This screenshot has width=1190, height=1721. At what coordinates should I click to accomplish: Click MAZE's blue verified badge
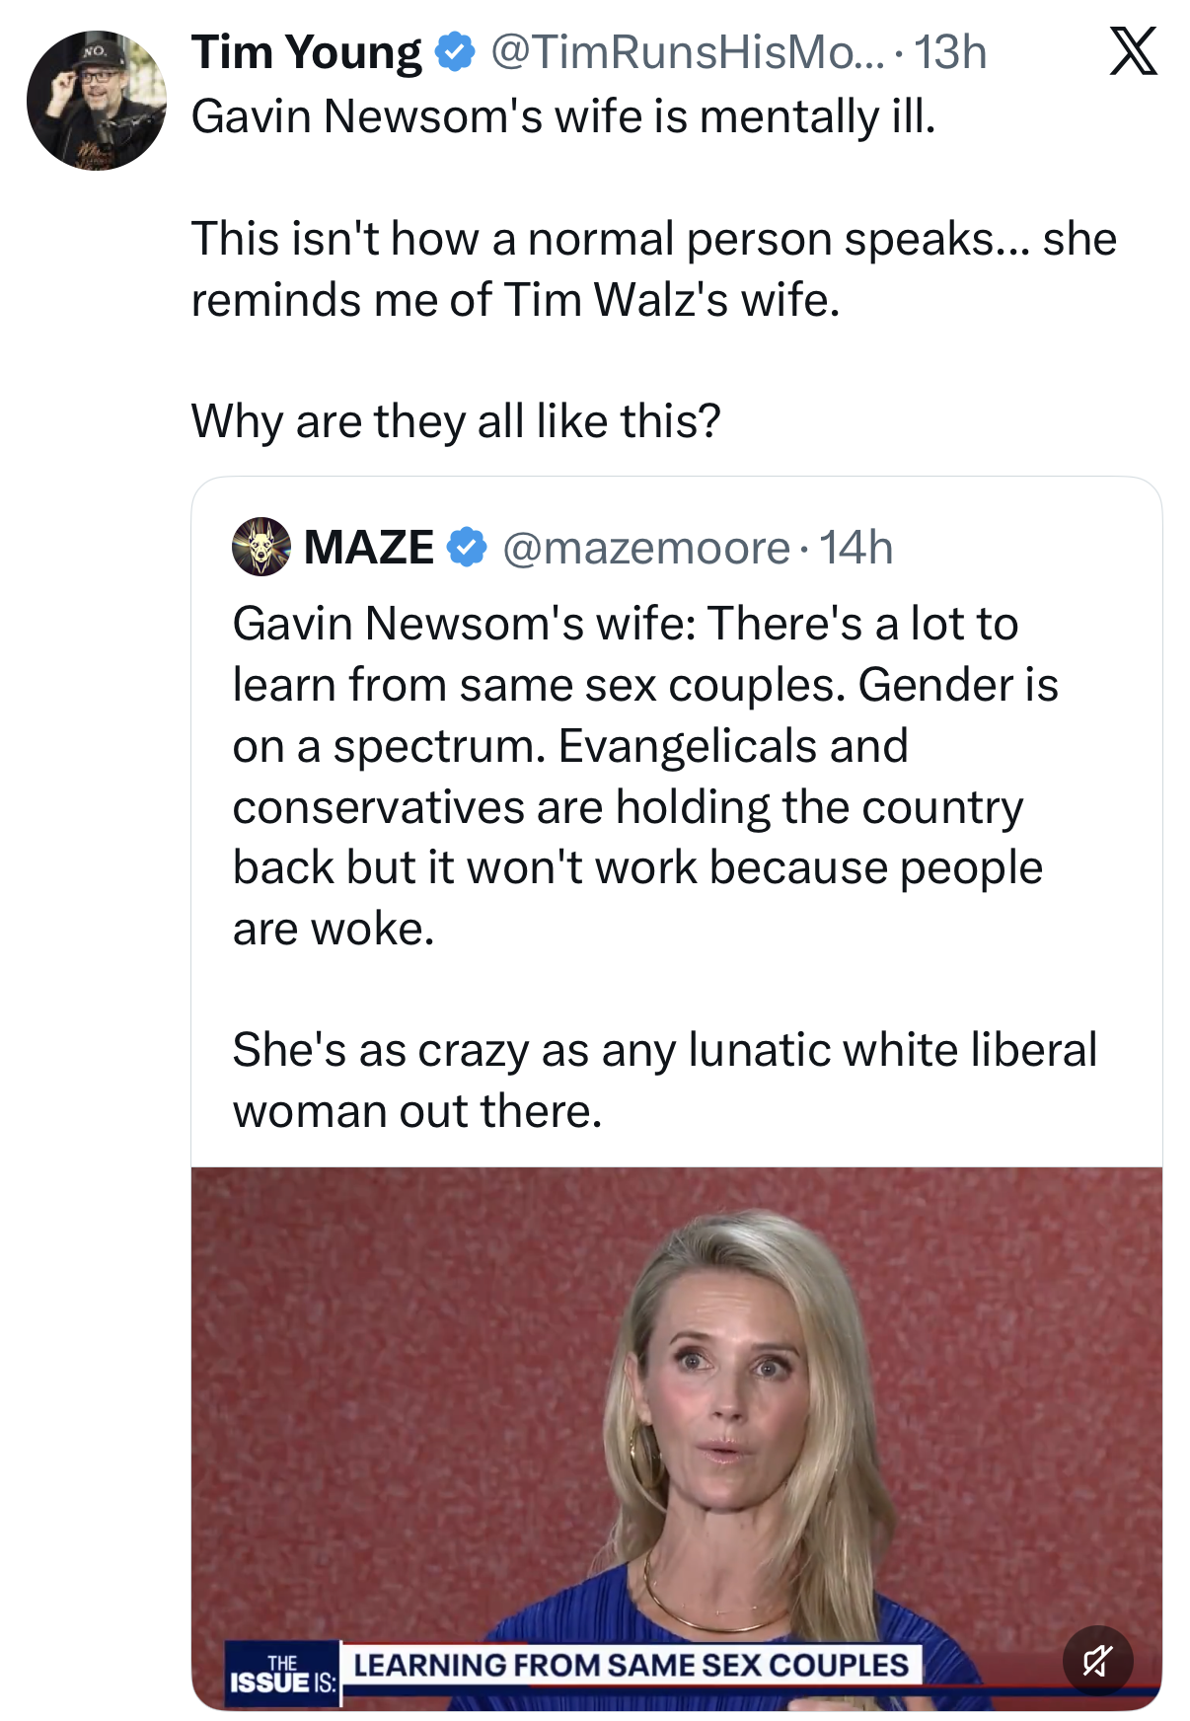[x=467, y=548]
